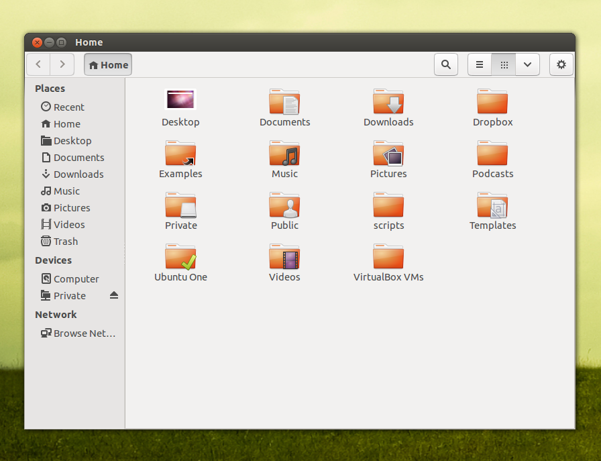Screen dimensions: 601x461
Task: Click the Home breadcrumb in path bar
Action: (107, 64)
